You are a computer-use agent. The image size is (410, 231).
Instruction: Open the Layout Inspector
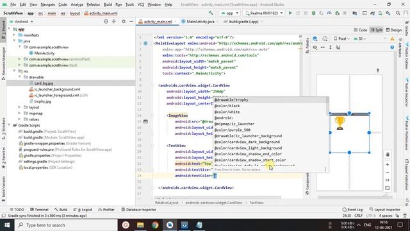384,210
